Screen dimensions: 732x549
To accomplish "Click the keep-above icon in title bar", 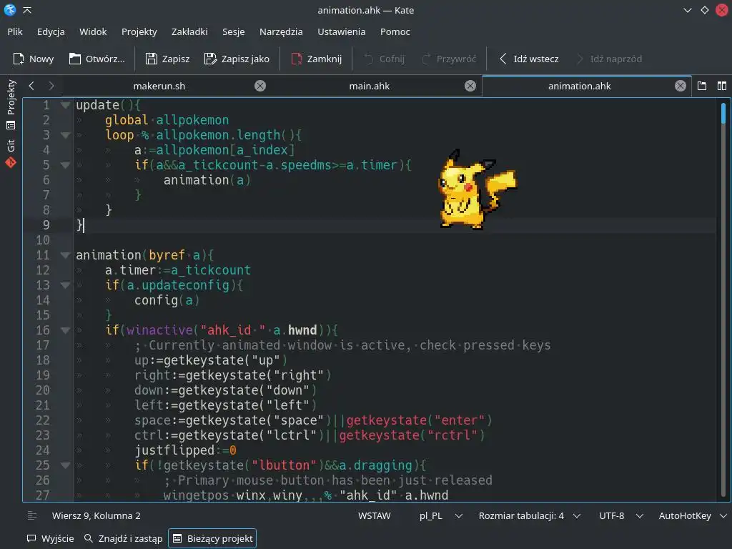I will click(27, 10).
